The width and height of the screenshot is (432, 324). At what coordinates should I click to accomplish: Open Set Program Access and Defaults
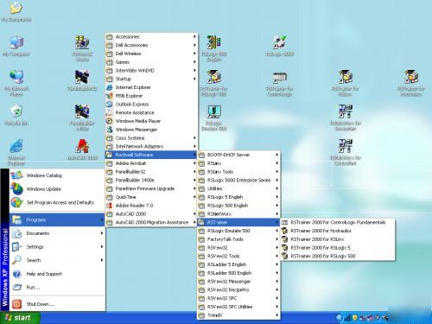57,202
